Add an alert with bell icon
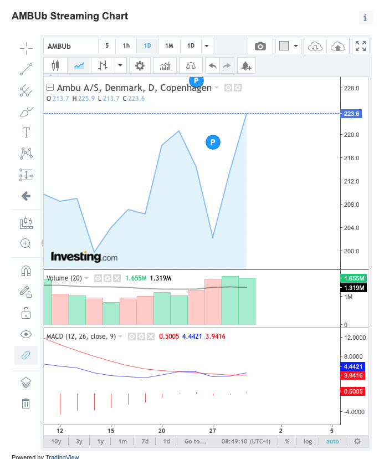The width and height of the screenshot is (379, 459). pos(246,65)
